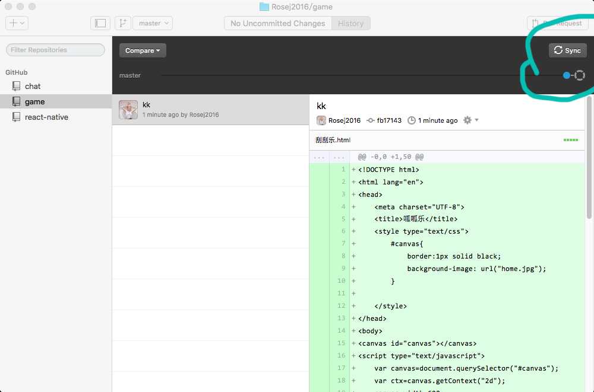
Task: Click the hunk header @@ -0,0 +1,50 @@
Action: pyautogui.click(x=391, y=157)
